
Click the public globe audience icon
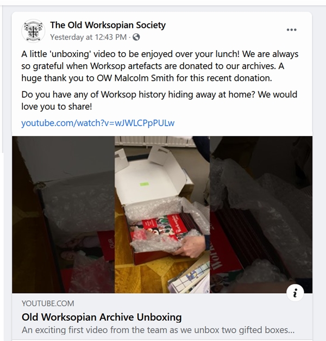136,37
